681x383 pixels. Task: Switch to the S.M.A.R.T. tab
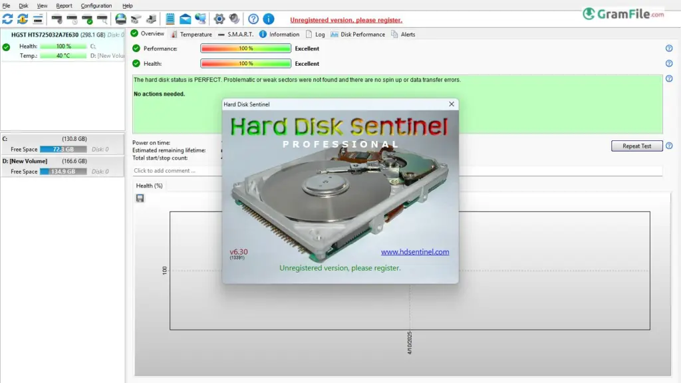click(x=236, y=34)
